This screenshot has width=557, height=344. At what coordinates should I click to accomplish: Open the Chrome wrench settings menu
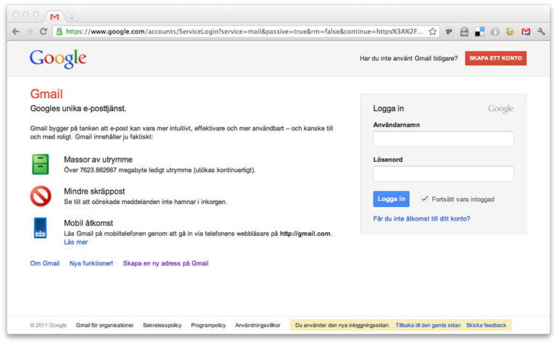click(x=541, y=32)
